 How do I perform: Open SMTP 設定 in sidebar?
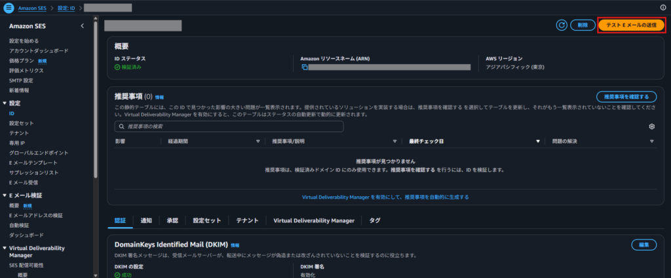[x=22, y=80]
